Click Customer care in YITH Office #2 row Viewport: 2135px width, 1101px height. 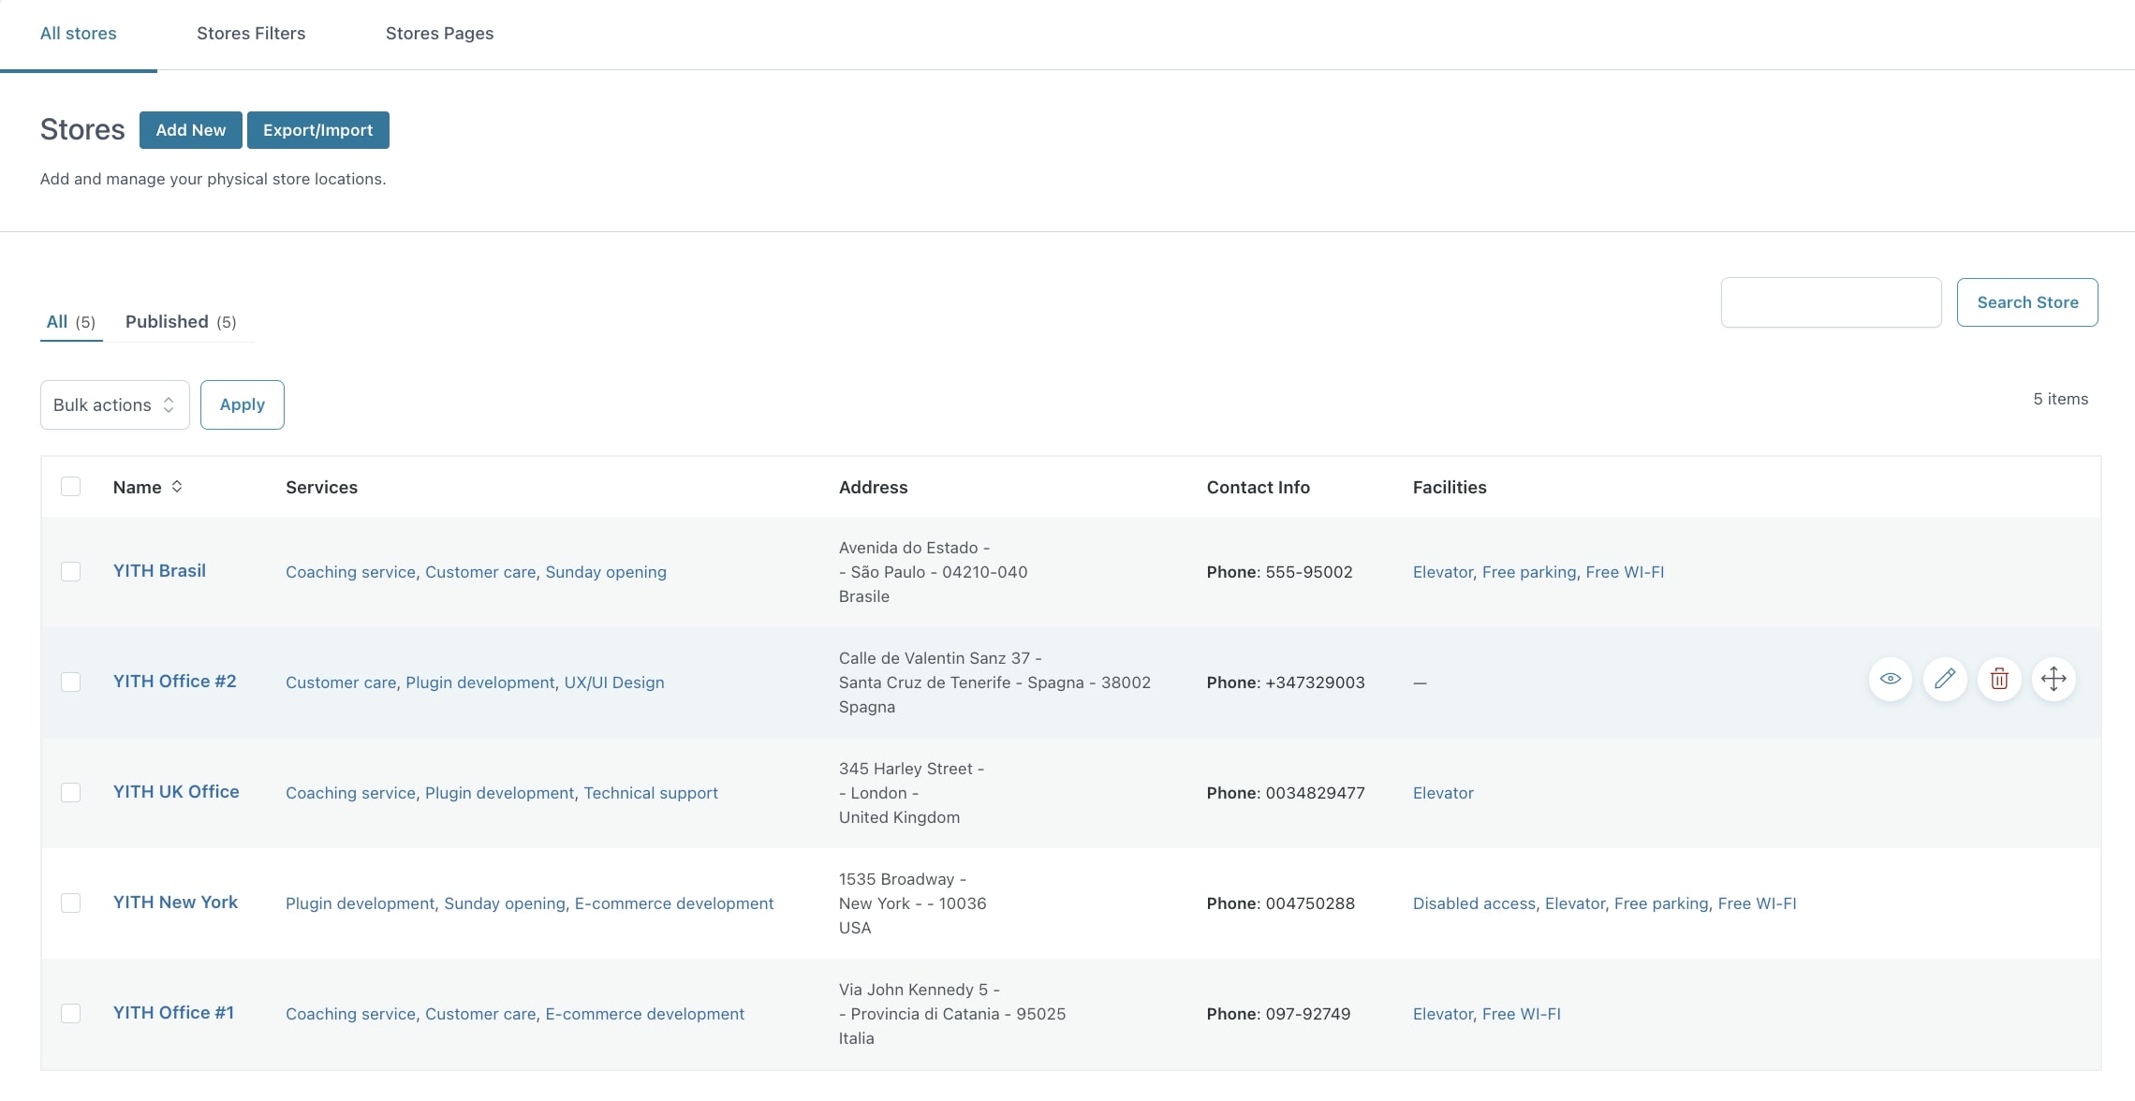pos(341,683)
